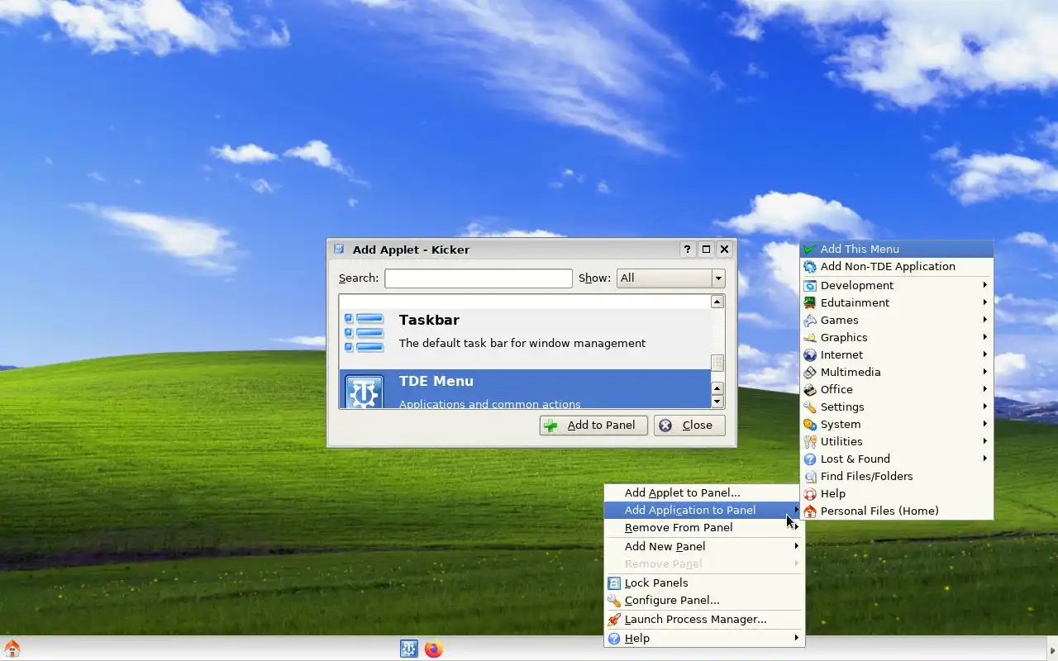Expand the Office submenu arrow
Screen dimensions: 1058x661
(984, 389)
